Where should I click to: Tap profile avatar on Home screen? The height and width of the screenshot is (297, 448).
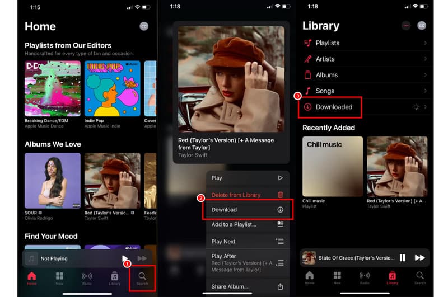(144, 26)
